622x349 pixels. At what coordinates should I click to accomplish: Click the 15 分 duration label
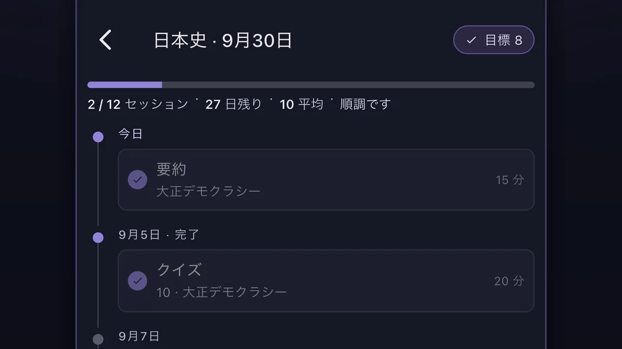pyautogui.click(x=510, y=180)
